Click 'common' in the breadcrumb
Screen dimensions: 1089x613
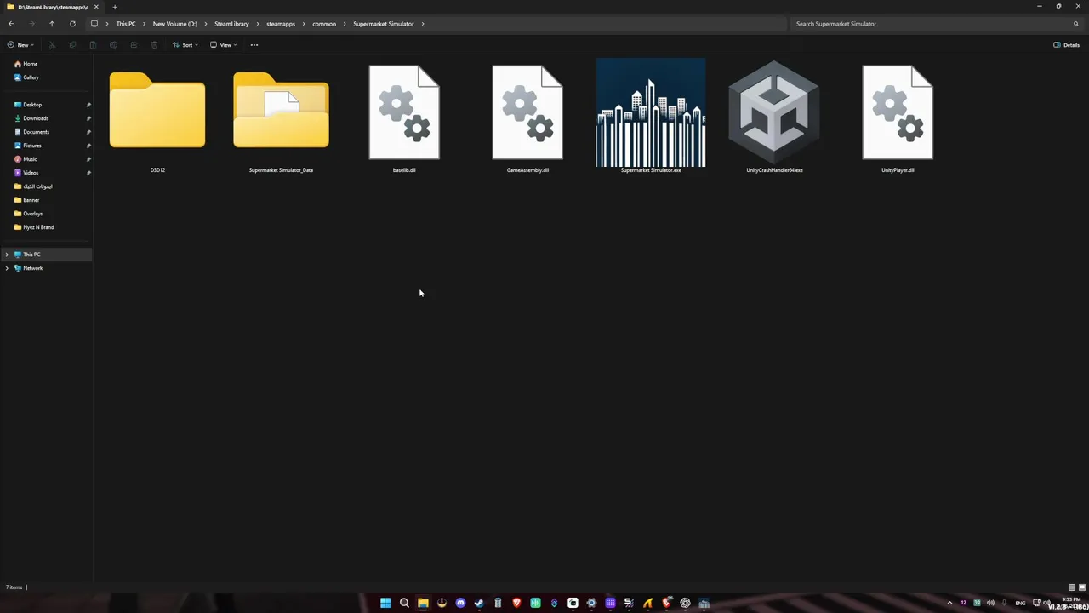324,24
